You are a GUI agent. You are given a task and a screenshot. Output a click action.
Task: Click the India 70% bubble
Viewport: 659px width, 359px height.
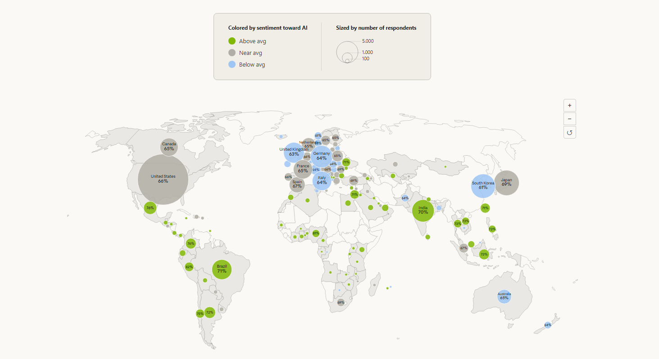point(423,211)
